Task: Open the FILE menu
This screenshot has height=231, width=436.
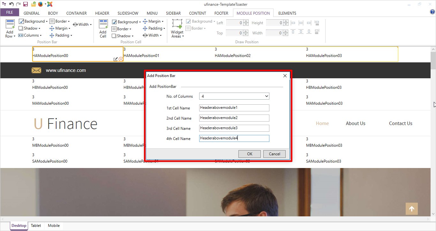Action: point(10,13)
